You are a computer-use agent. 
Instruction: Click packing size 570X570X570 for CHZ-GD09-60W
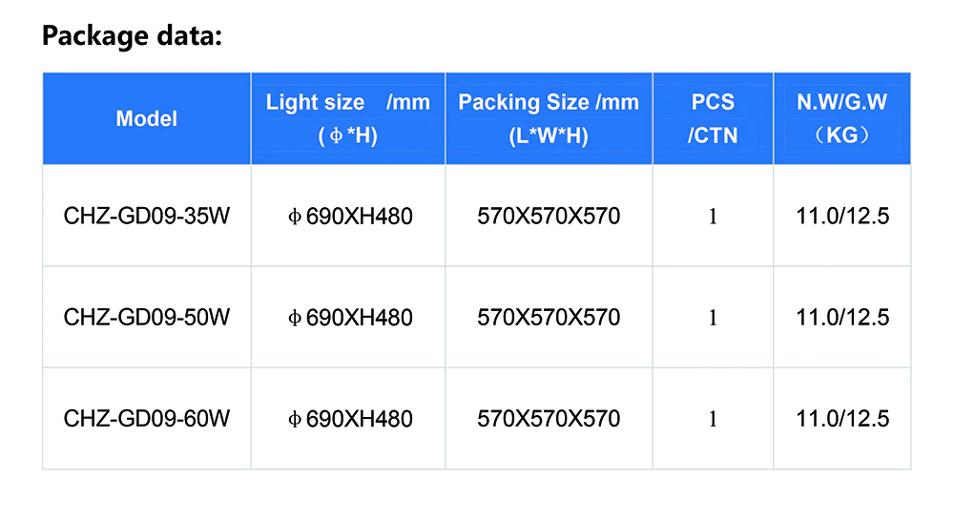[x=549, y=418]
